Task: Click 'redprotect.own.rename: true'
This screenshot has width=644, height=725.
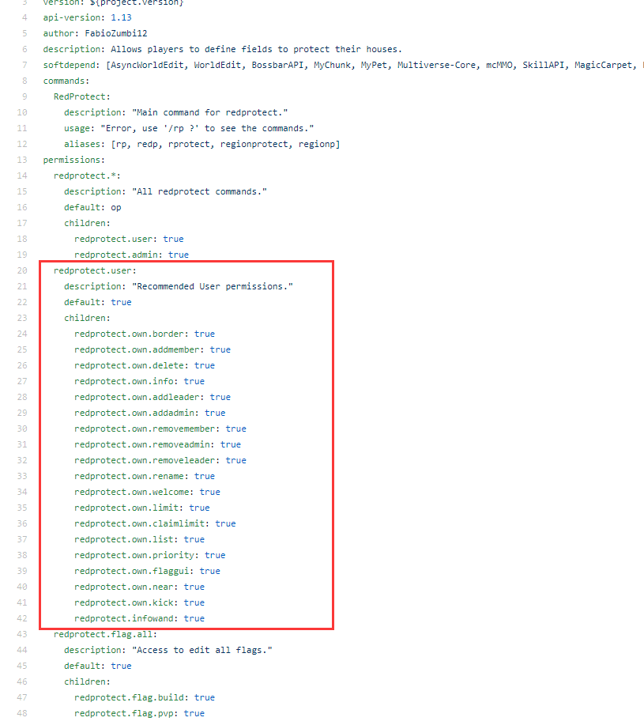Action: (x=145, y=476)
